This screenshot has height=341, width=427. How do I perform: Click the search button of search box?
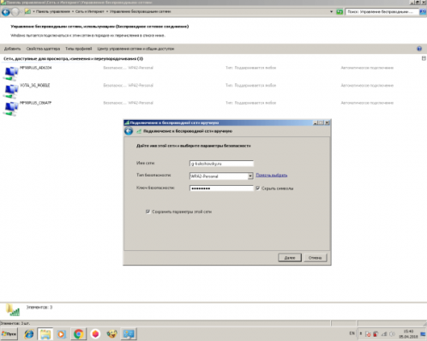423,12
